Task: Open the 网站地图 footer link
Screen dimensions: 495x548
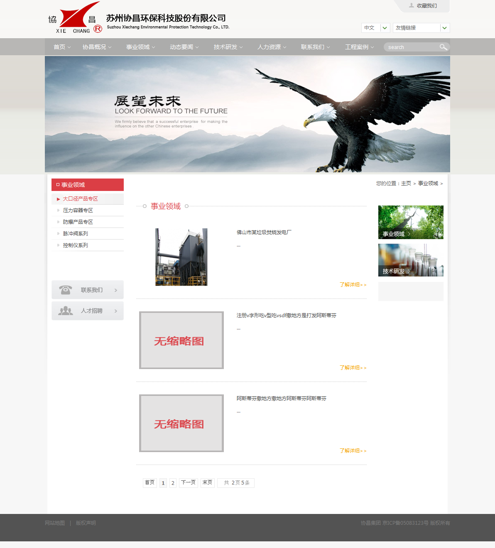Action: coord(55,523)
